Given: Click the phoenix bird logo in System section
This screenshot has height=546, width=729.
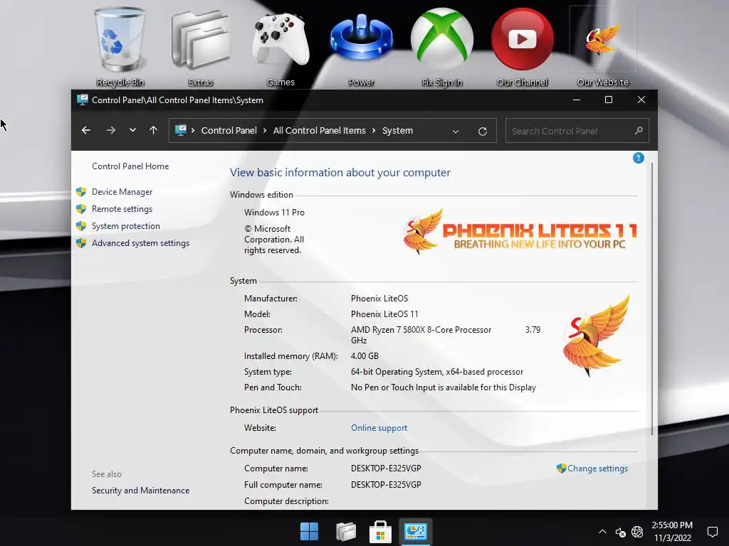Looking at the screenshot, I should click(596, 336).
